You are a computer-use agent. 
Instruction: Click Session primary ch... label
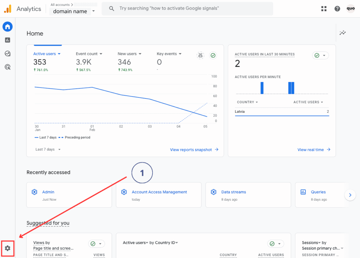321,249
